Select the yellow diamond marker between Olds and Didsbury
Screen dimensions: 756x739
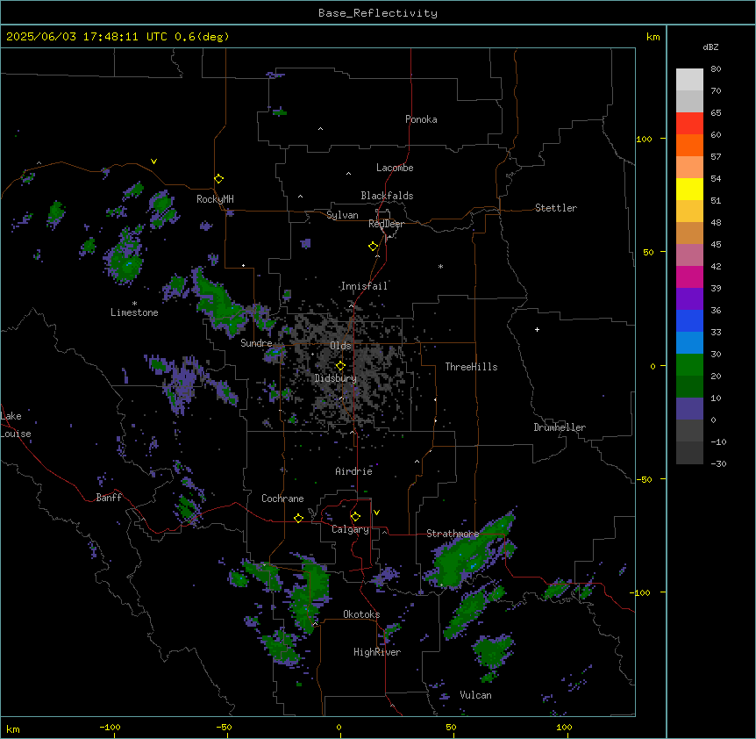[x=340, y=366]
